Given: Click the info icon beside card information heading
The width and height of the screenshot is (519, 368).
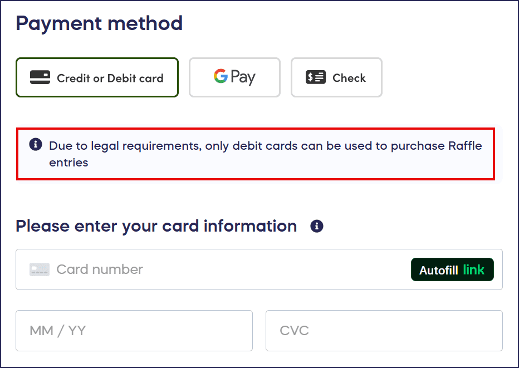Looking at the screenshot, I should coord(317,226).
